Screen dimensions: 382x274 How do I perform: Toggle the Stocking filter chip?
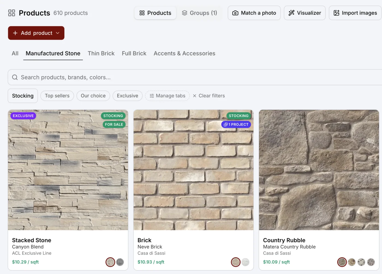(23, 96)
